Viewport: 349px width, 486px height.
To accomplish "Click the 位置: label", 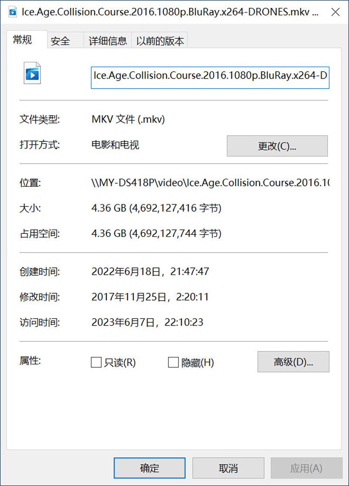I will 30,182.
